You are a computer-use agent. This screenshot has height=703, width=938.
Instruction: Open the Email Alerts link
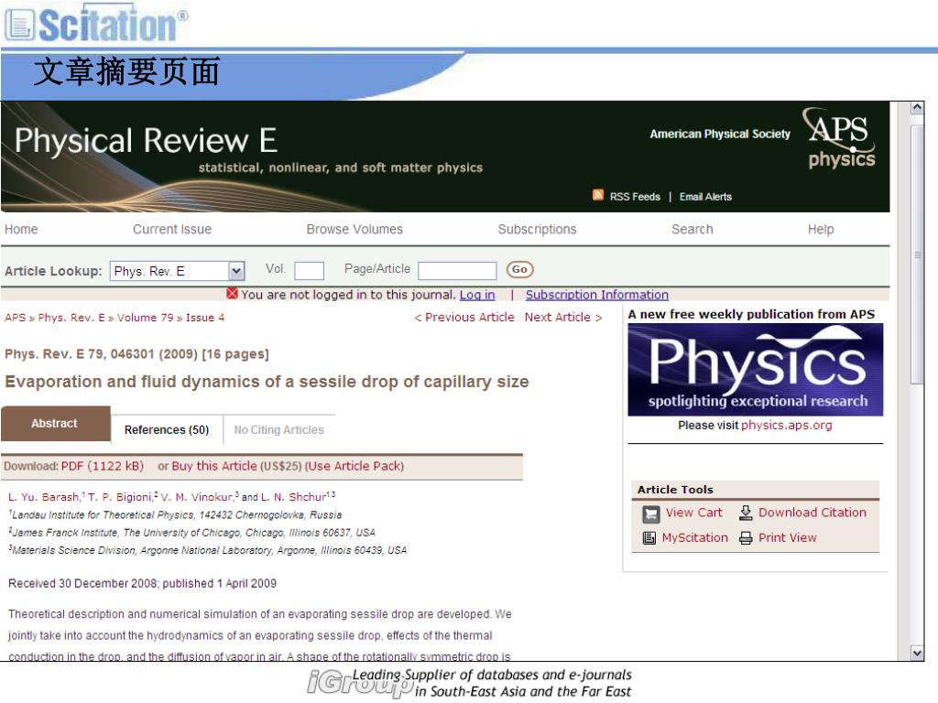coord(705,197)
